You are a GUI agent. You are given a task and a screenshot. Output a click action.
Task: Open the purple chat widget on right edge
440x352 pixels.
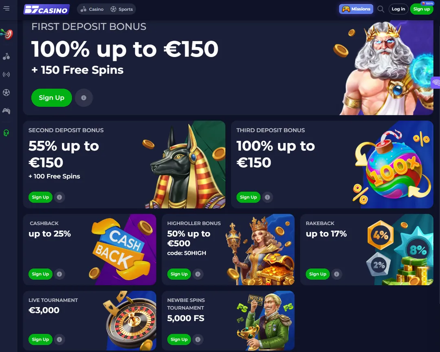(436, 83)
